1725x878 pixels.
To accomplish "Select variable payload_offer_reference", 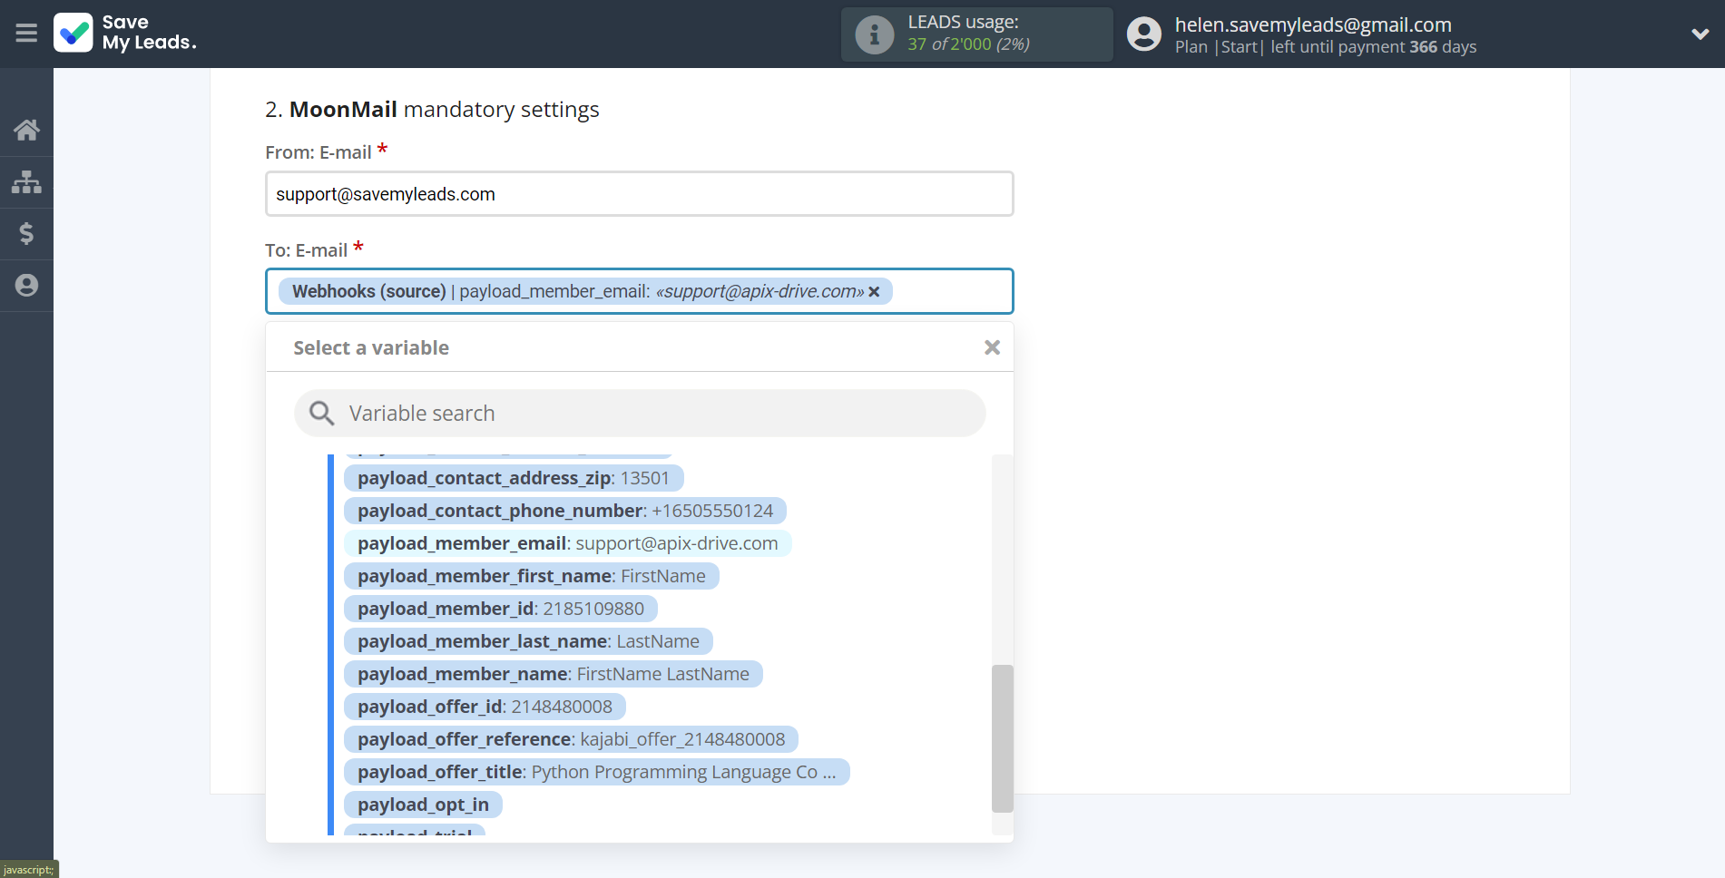I will pyautogui.click(x=572, y=739).
